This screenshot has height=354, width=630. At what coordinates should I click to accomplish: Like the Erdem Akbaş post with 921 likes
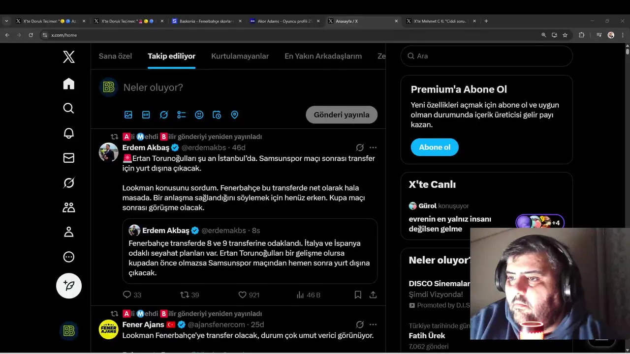coord(249,295)
